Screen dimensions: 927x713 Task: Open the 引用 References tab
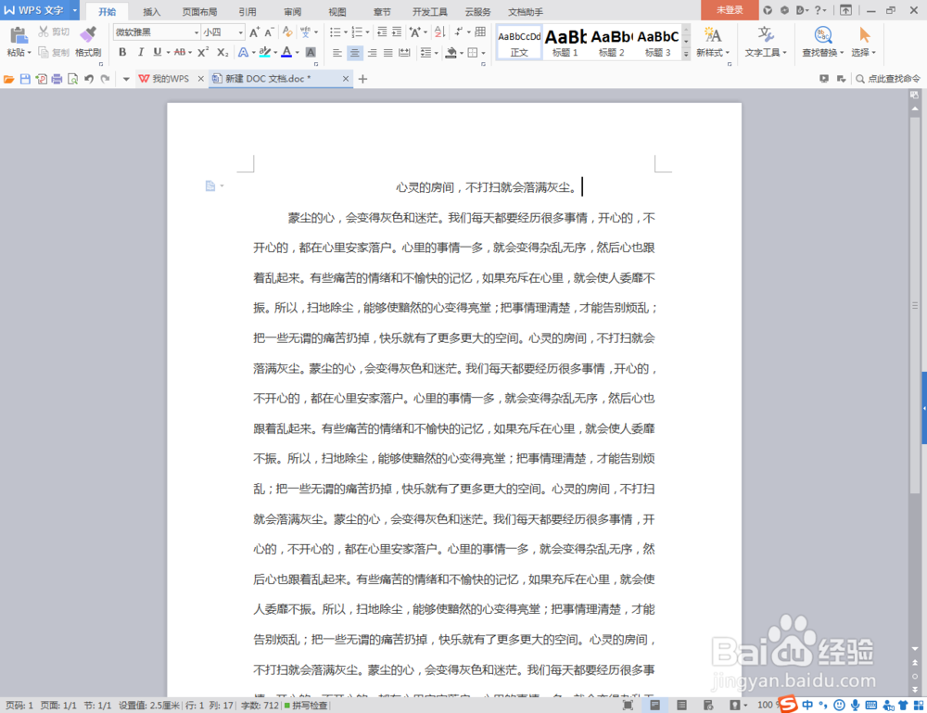tap(248, 12)
